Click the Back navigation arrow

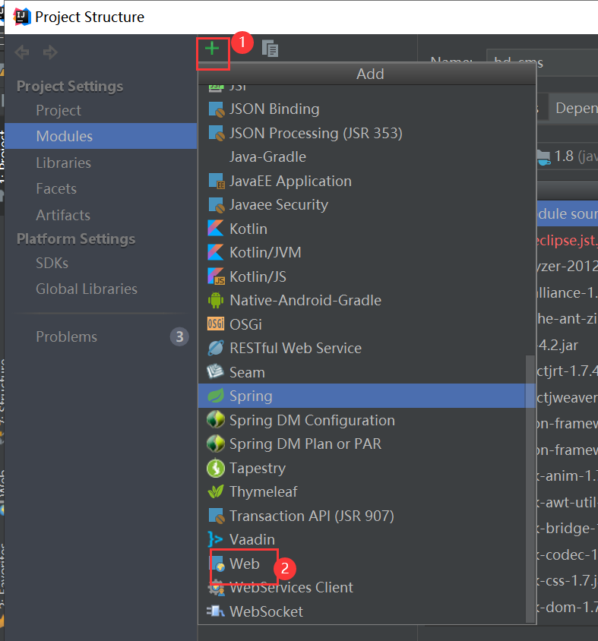[x=22, y=52]
